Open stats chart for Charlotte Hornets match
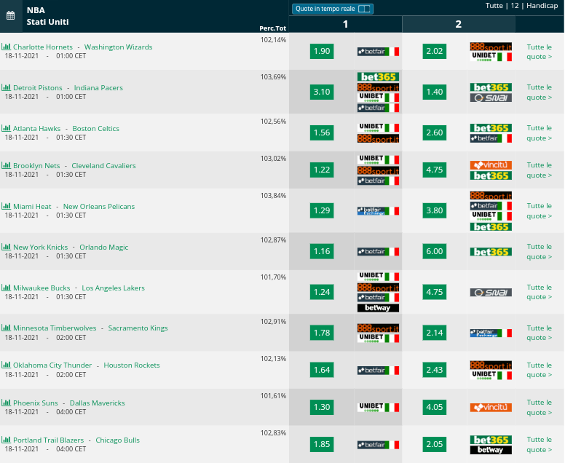The width and height of the screenshot is (565, 463). tap(6, 47)
